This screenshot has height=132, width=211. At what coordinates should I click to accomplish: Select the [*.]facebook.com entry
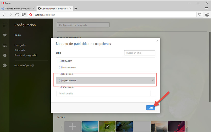pos(105,67)
